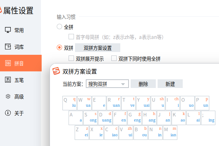Click the 拼 icon in the orange tab

tap(8, 63)
